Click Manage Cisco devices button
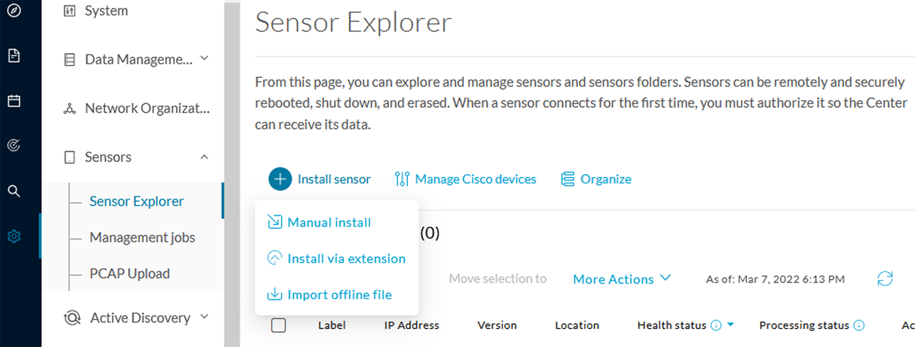The width and height of the screenshot is (915, 347). pyautogui.click(x=465, y=179)
